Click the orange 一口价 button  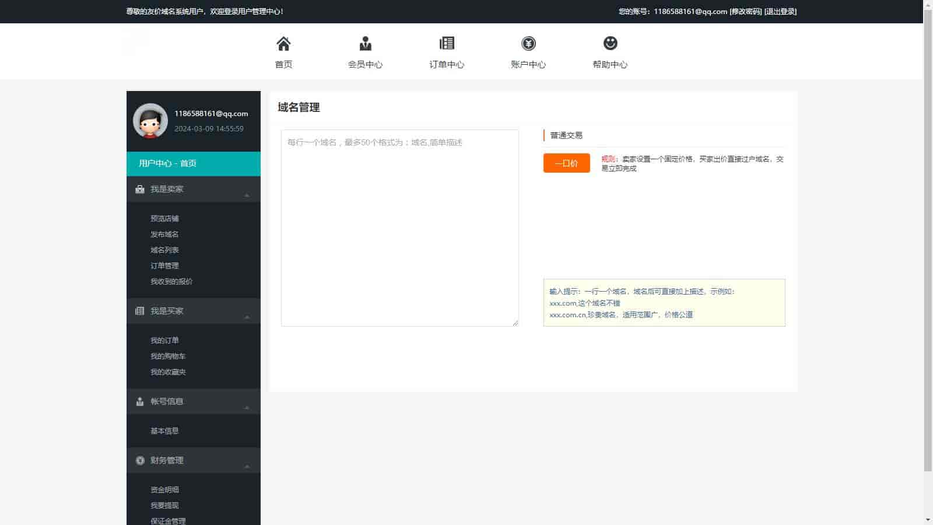pos(566,163)
